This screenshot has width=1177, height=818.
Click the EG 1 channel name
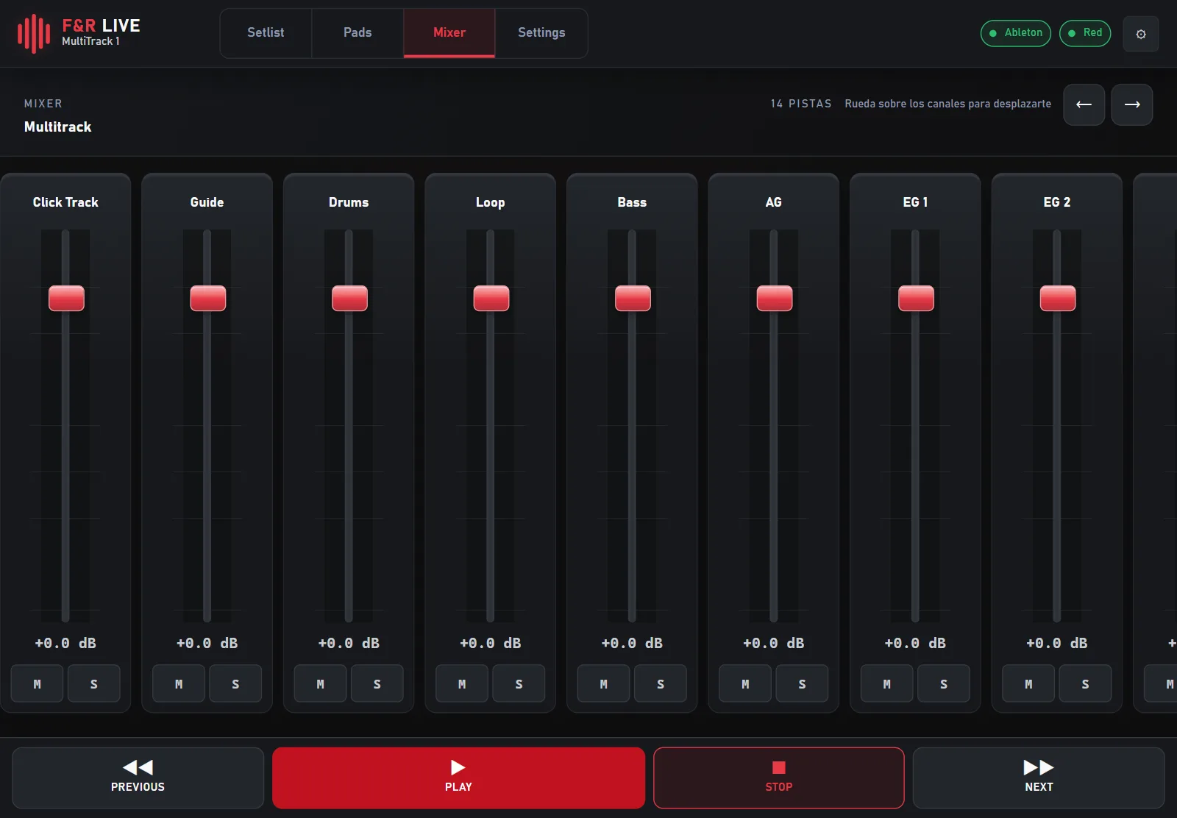tap(915, 202)
